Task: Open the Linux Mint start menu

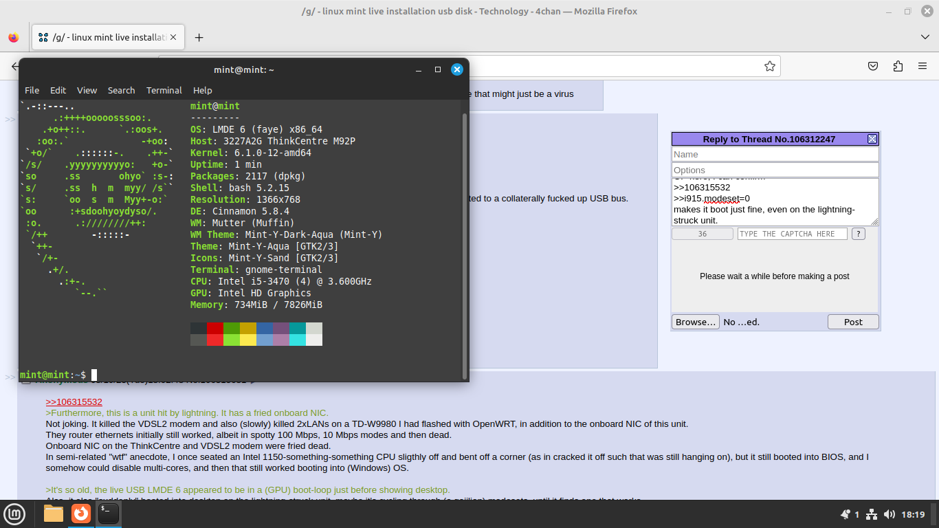Action: pos(14,514)
